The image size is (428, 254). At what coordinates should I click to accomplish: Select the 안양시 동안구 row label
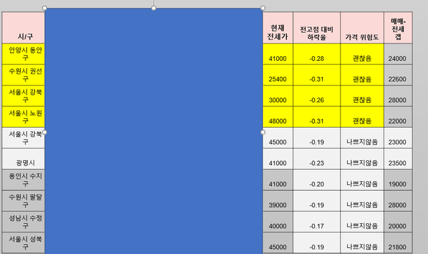pos(23,54)
